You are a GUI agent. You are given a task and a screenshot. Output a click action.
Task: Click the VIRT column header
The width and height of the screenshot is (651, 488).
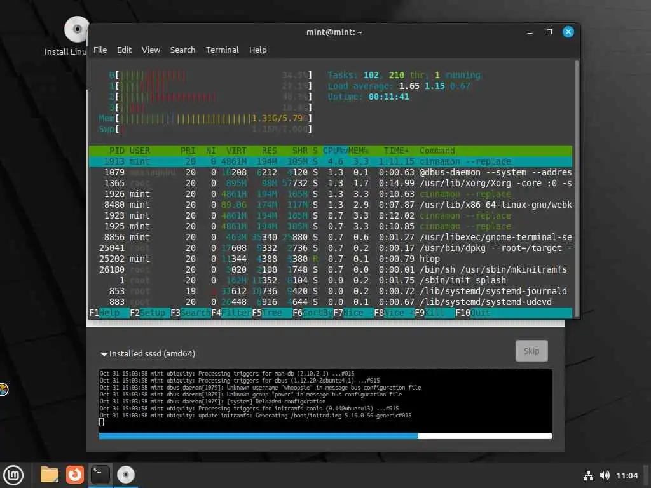point(236,151)
